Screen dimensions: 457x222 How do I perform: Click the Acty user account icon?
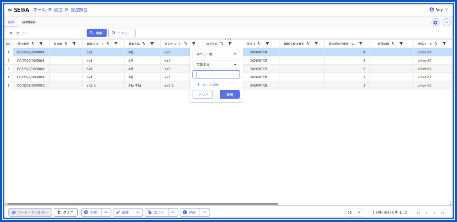coord(432,9)
